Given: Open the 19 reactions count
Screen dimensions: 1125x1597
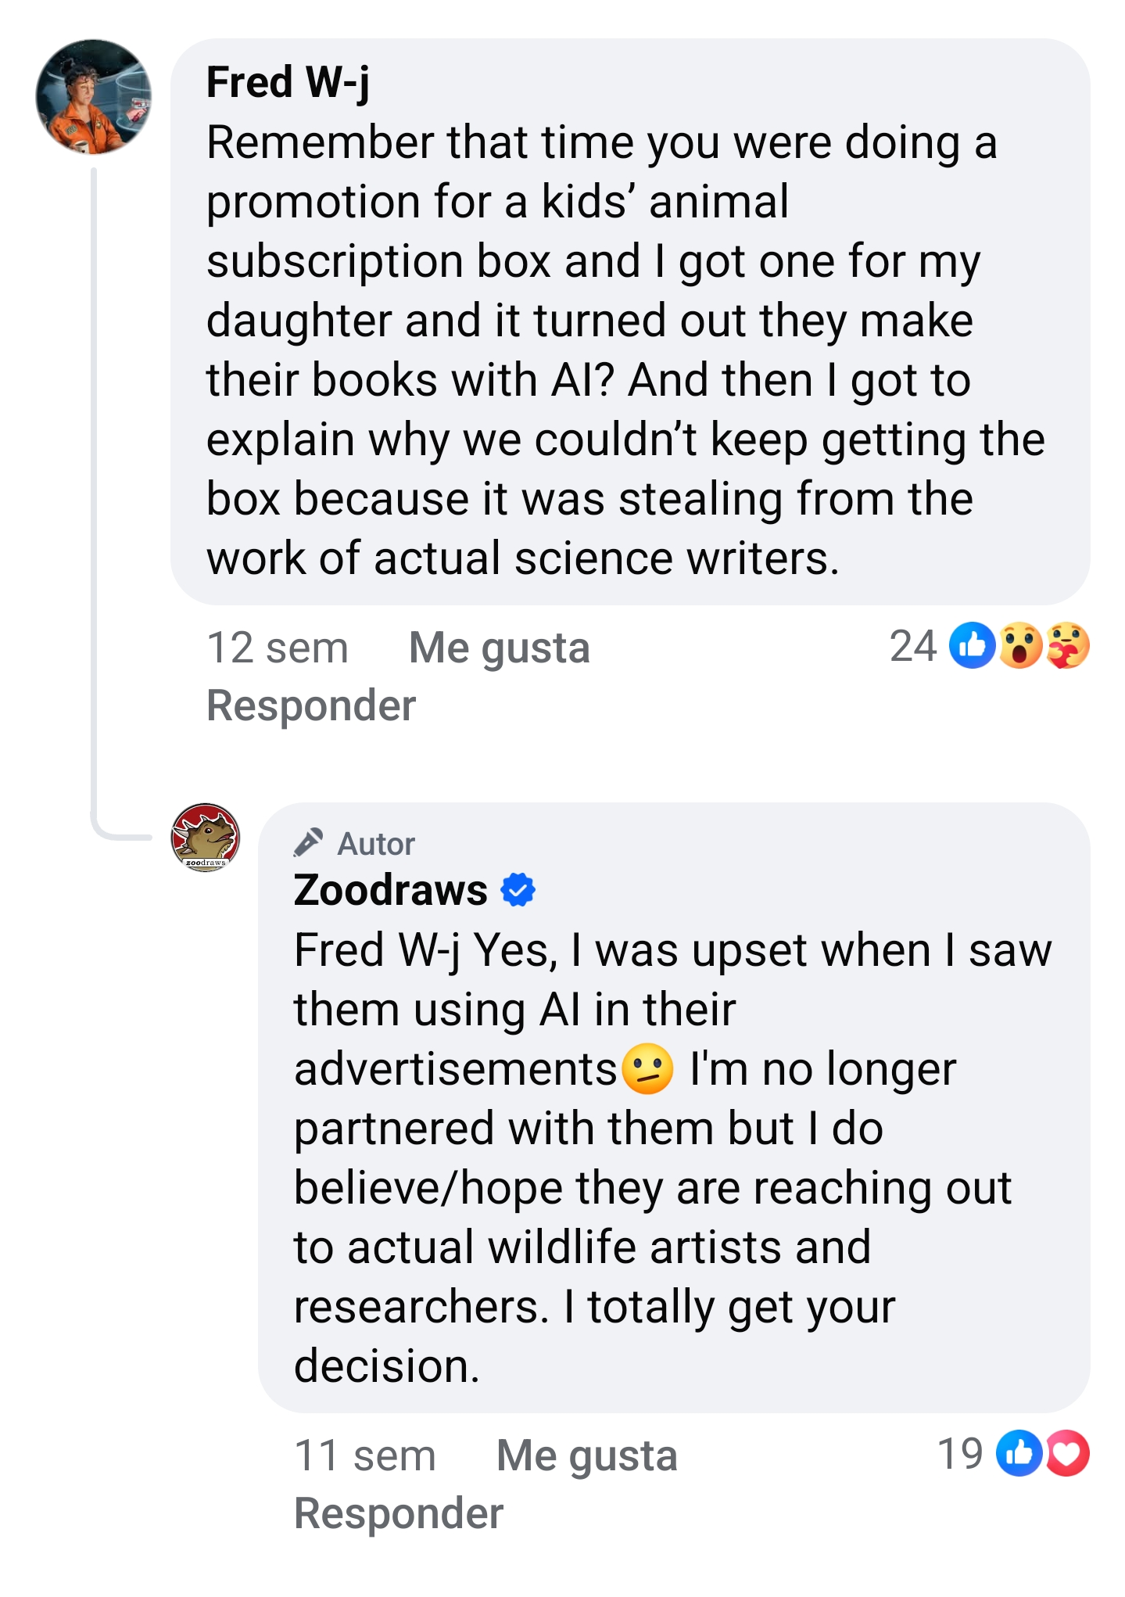Looking at the screenshot, I should (959, 1454).
